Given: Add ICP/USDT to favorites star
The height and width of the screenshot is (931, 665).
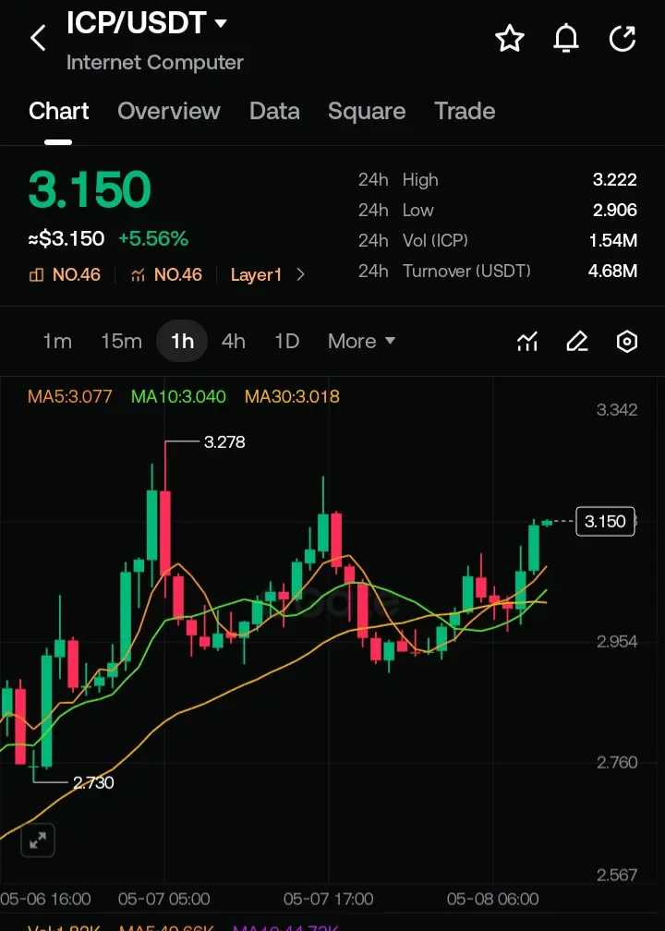Looking at the screenshot, I should coord(510,39).
